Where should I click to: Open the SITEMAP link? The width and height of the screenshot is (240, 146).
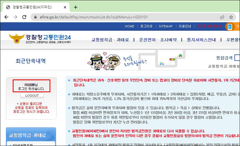[x=165, y=26]
